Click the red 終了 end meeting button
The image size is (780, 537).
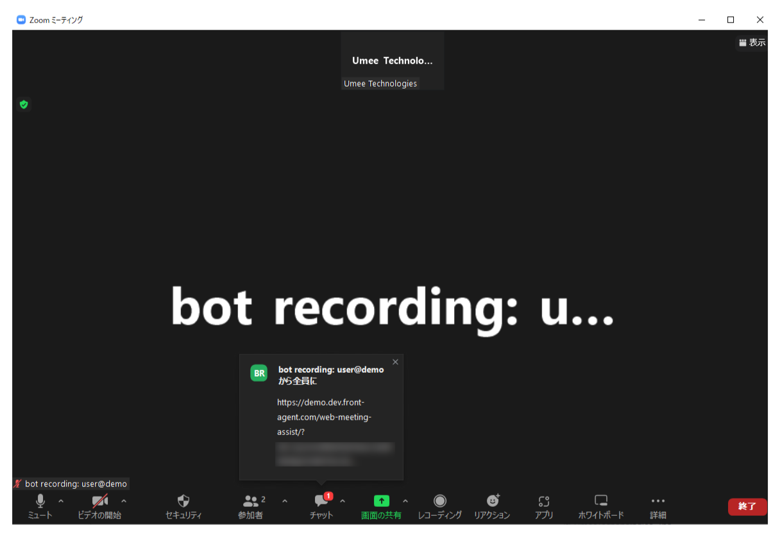tap(747, 506)
